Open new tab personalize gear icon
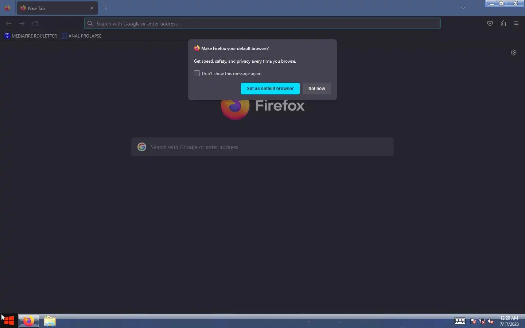The height and width of the screenshot is (328, 525). click(514, 52)
